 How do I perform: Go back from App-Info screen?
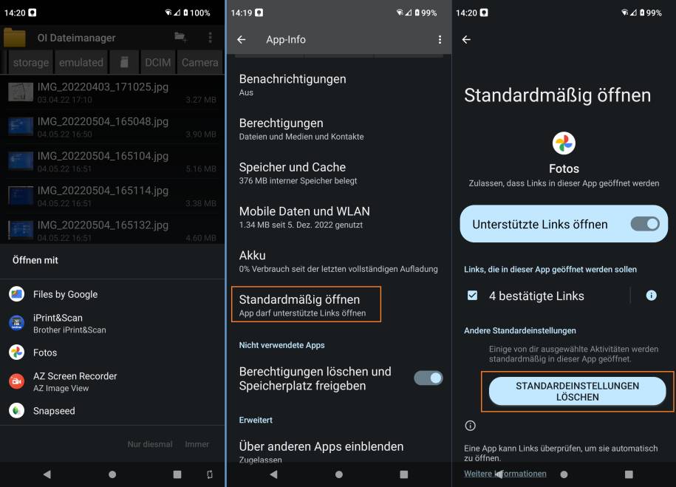242,40
